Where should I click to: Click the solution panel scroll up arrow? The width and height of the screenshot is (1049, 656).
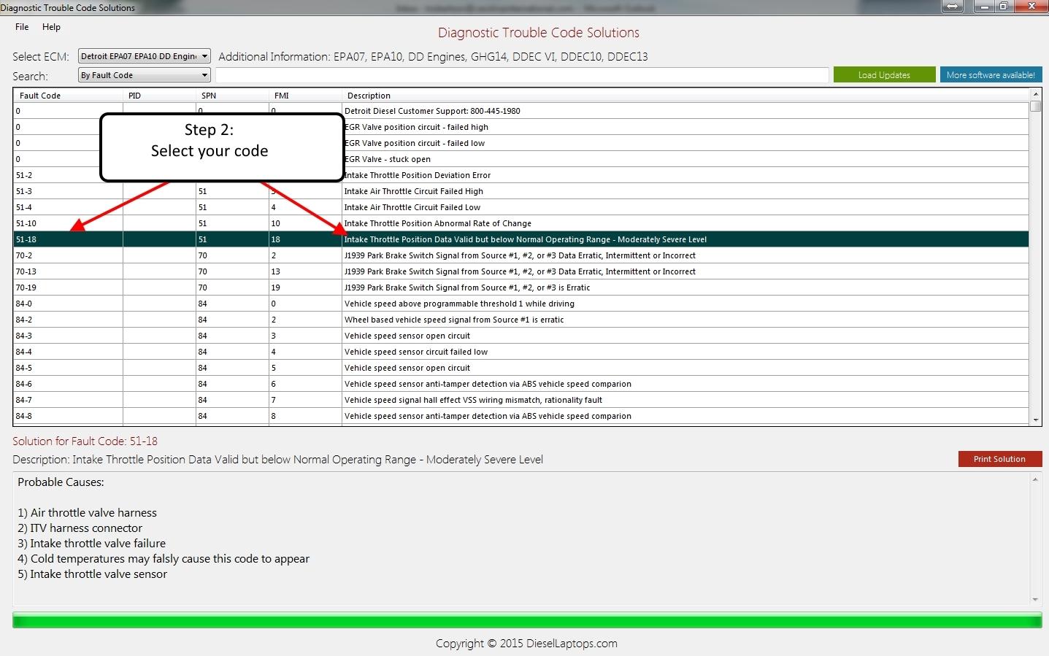[x=1035, y=479]
